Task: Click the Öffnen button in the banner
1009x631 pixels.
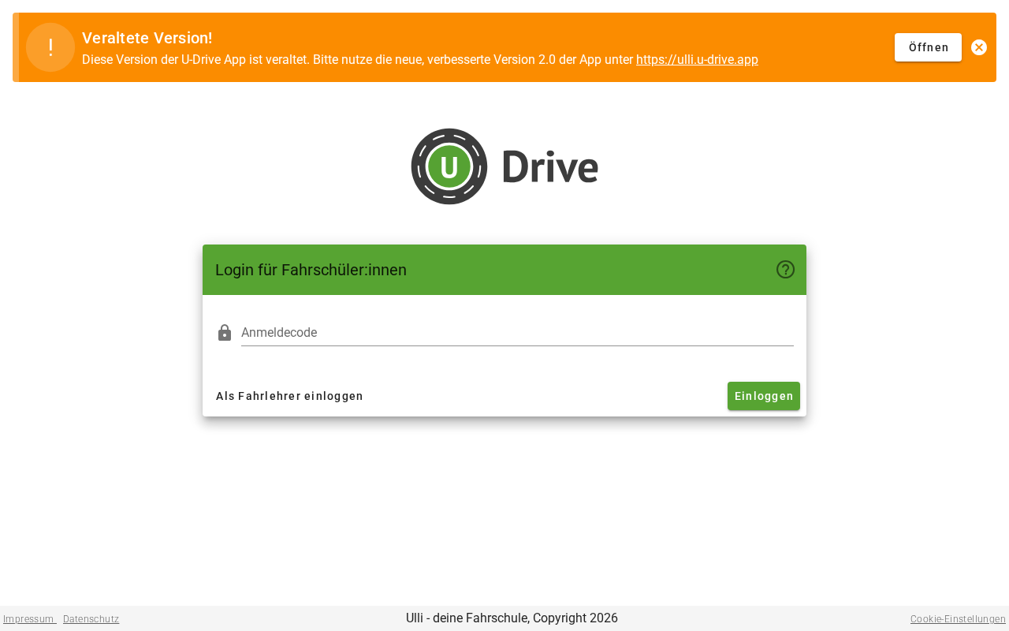Action: pos(928,47)
